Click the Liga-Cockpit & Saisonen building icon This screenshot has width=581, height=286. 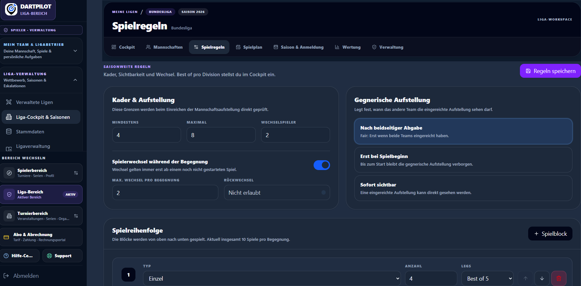tap(9, 117)
